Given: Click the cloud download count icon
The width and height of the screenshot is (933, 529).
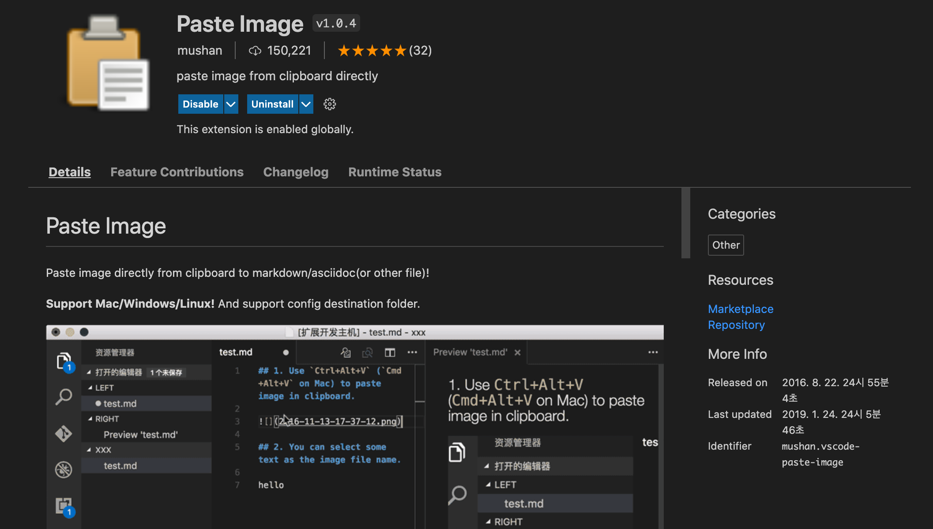Looking at the screenshot, I should [255, 51].
